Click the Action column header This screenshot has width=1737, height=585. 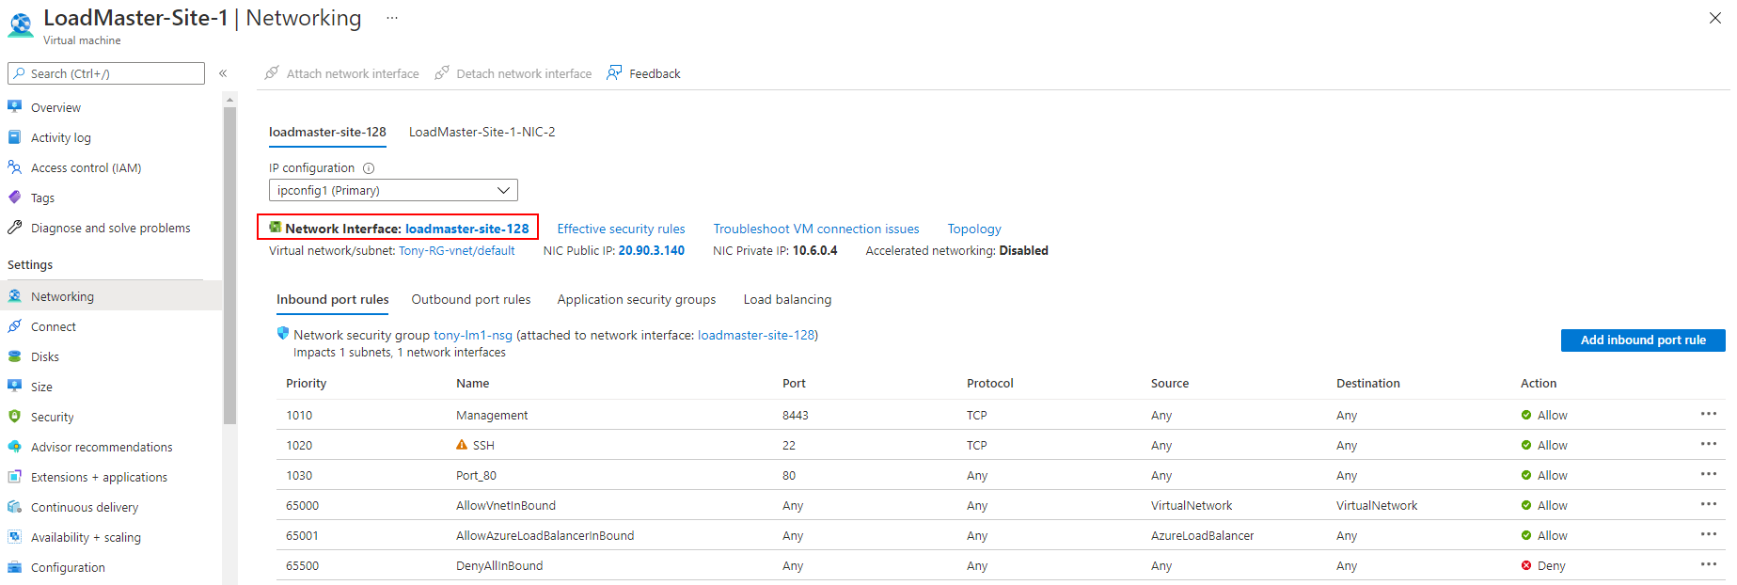1539,384
